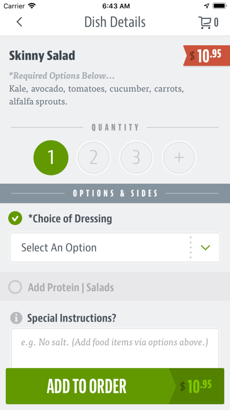The height and width of the screenshot is (410, 230).
Task: Choose quantity 3 button
Action: click(x=136, y=158)
